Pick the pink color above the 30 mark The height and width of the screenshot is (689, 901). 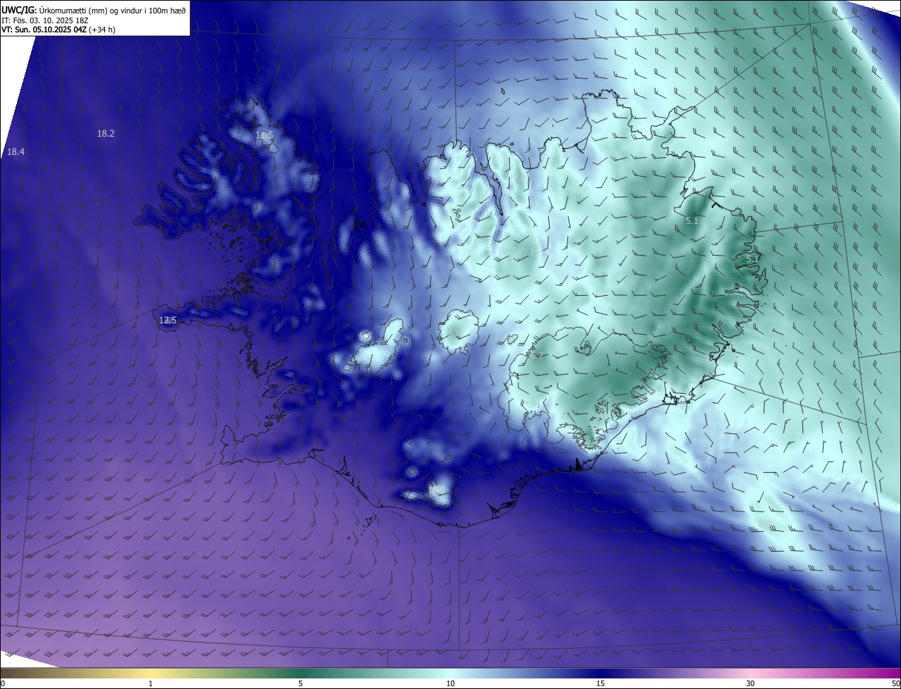pyautogui.click(x=750, y=673)
